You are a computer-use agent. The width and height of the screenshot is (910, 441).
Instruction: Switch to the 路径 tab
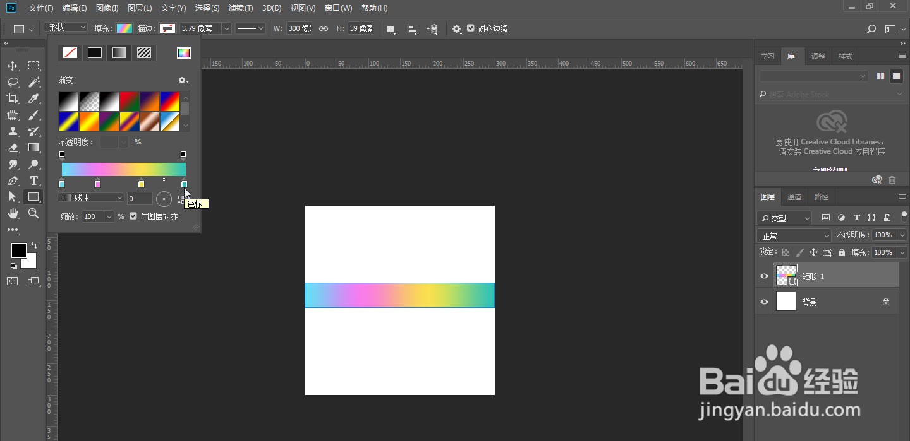(x=821, y=197)
